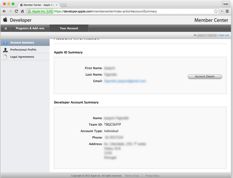The height and width of the screenshot is (178, 233).
Task: Click the green padlock security icon
Action: point(29,11)
